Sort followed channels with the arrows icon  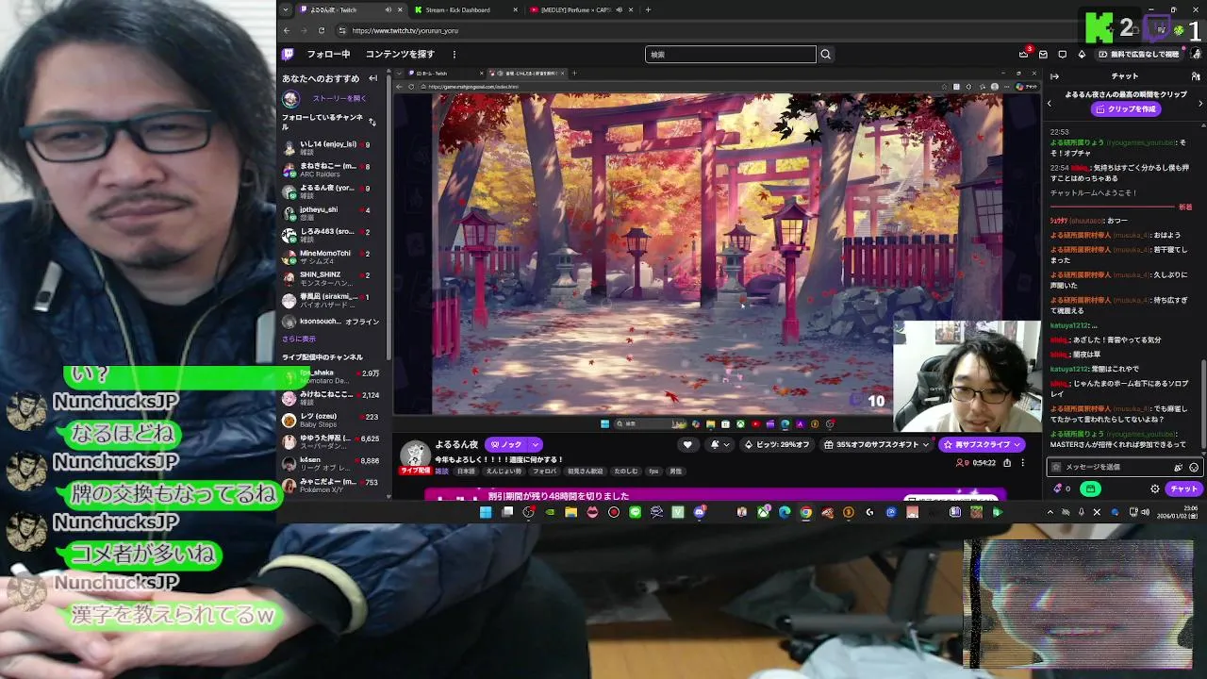tap(372, 122)
